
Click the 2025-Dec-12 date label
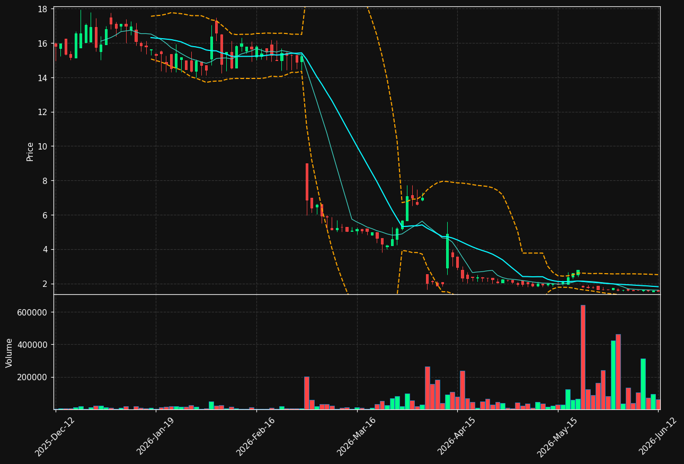tap(55, 436)
